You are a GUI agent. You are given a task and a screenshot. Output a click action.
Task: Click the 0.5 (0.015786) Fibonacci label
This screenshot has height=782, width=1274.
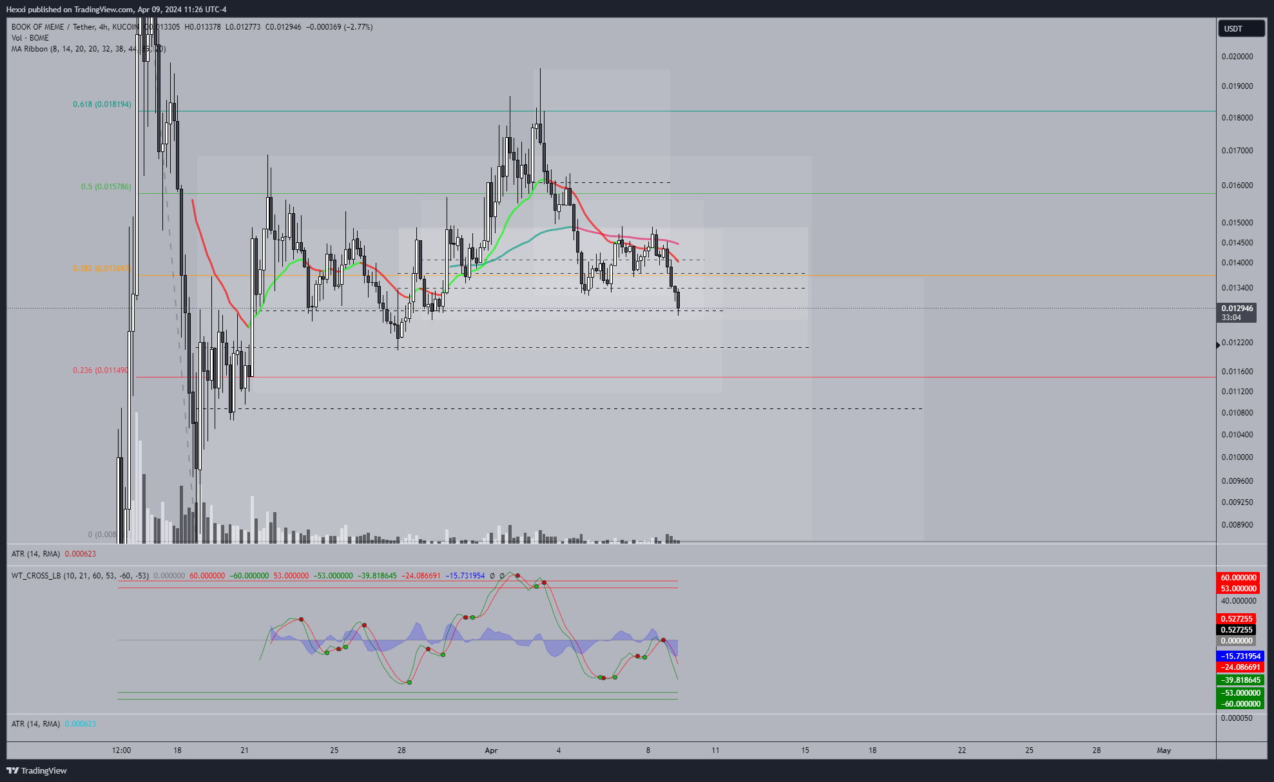click(x=106, y=187)
